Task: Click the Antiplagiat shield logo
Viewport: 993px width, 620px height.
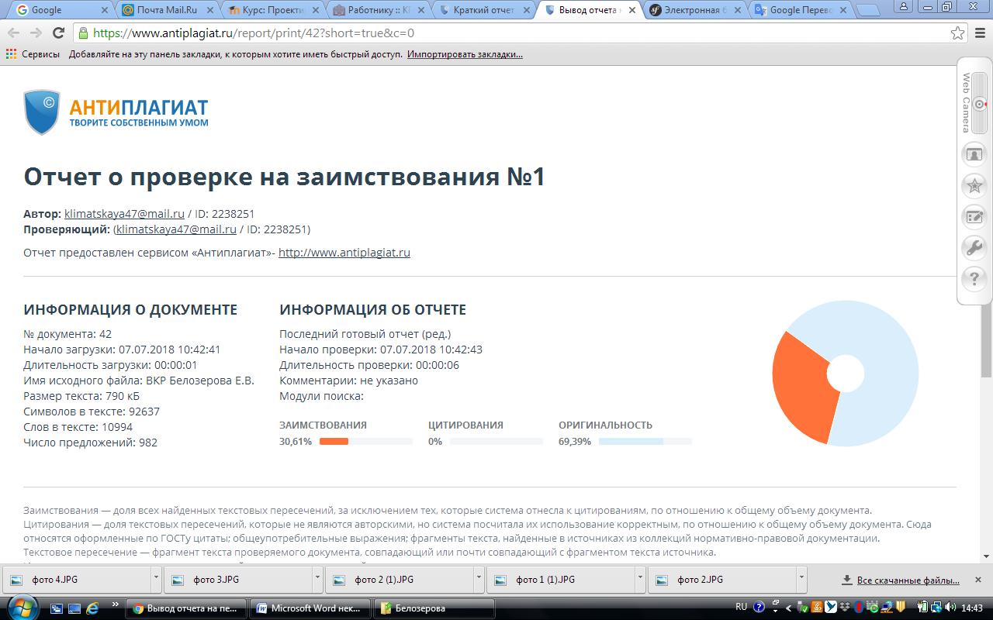Action: pos(41,112)
